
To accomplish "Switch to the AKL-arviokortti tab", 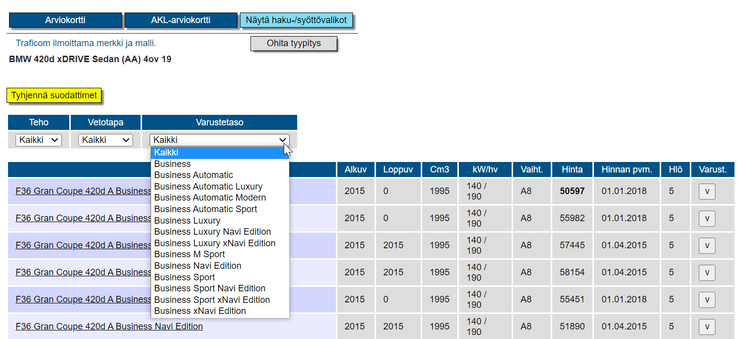I will [x=181, y=20].
